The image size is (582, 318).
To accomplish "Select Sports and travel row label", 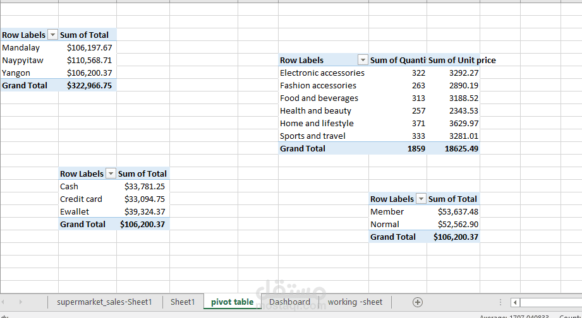I will click(x=324, y=136).
